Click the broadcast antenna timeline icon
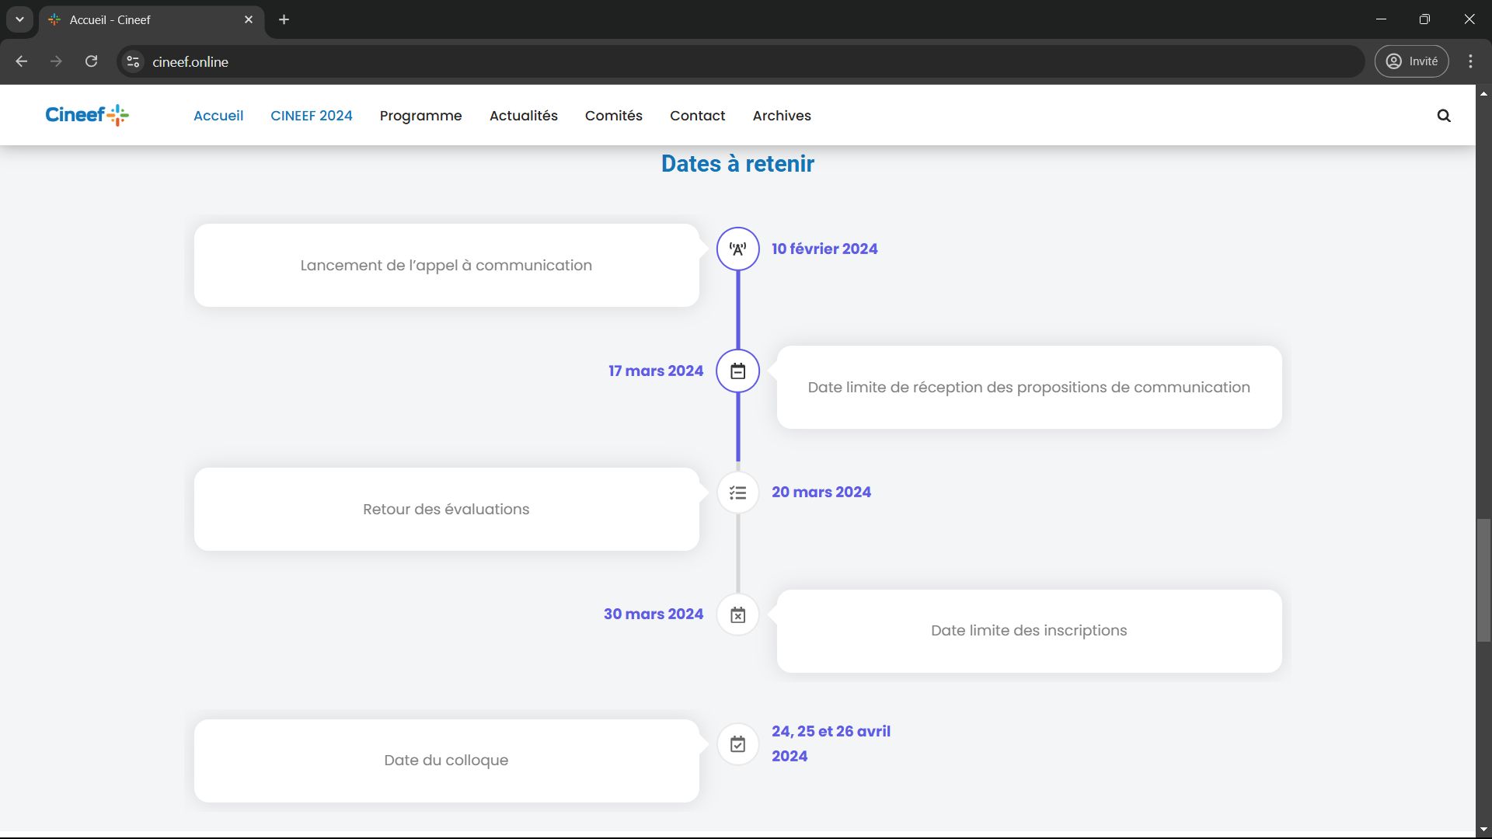 [738, 249]
